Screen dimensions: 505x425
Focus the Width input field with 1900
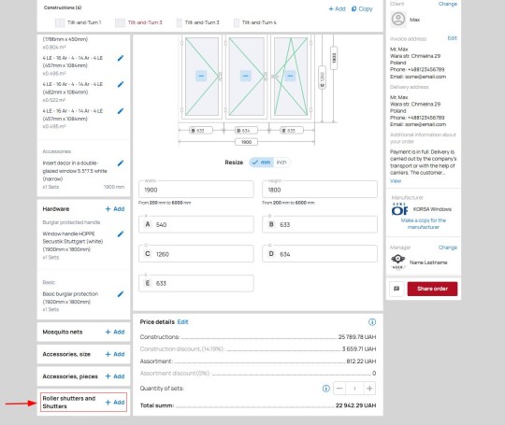196,190
